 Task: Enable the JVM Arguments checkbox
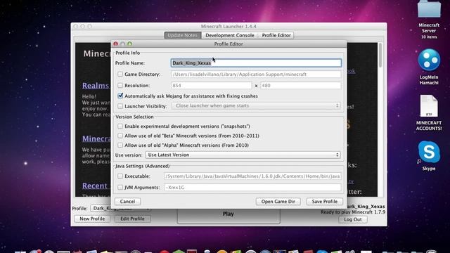(x=120, y=188)
